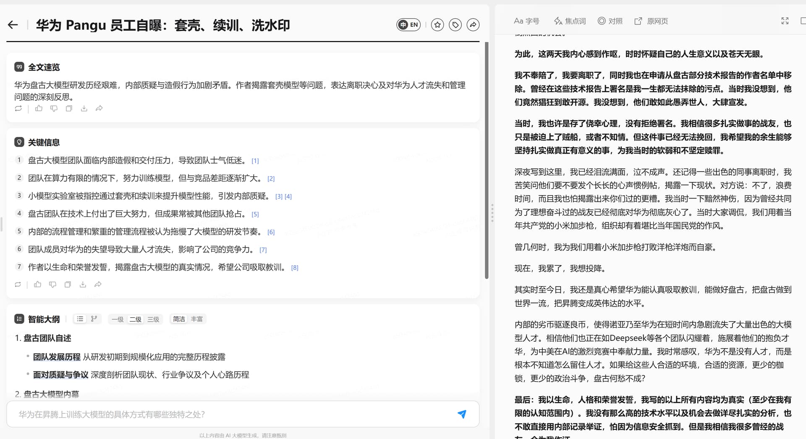The height and width of the screenshot is (439, 806).
Task: Like the 全文速览 summary
Action: tap(39, 108)
